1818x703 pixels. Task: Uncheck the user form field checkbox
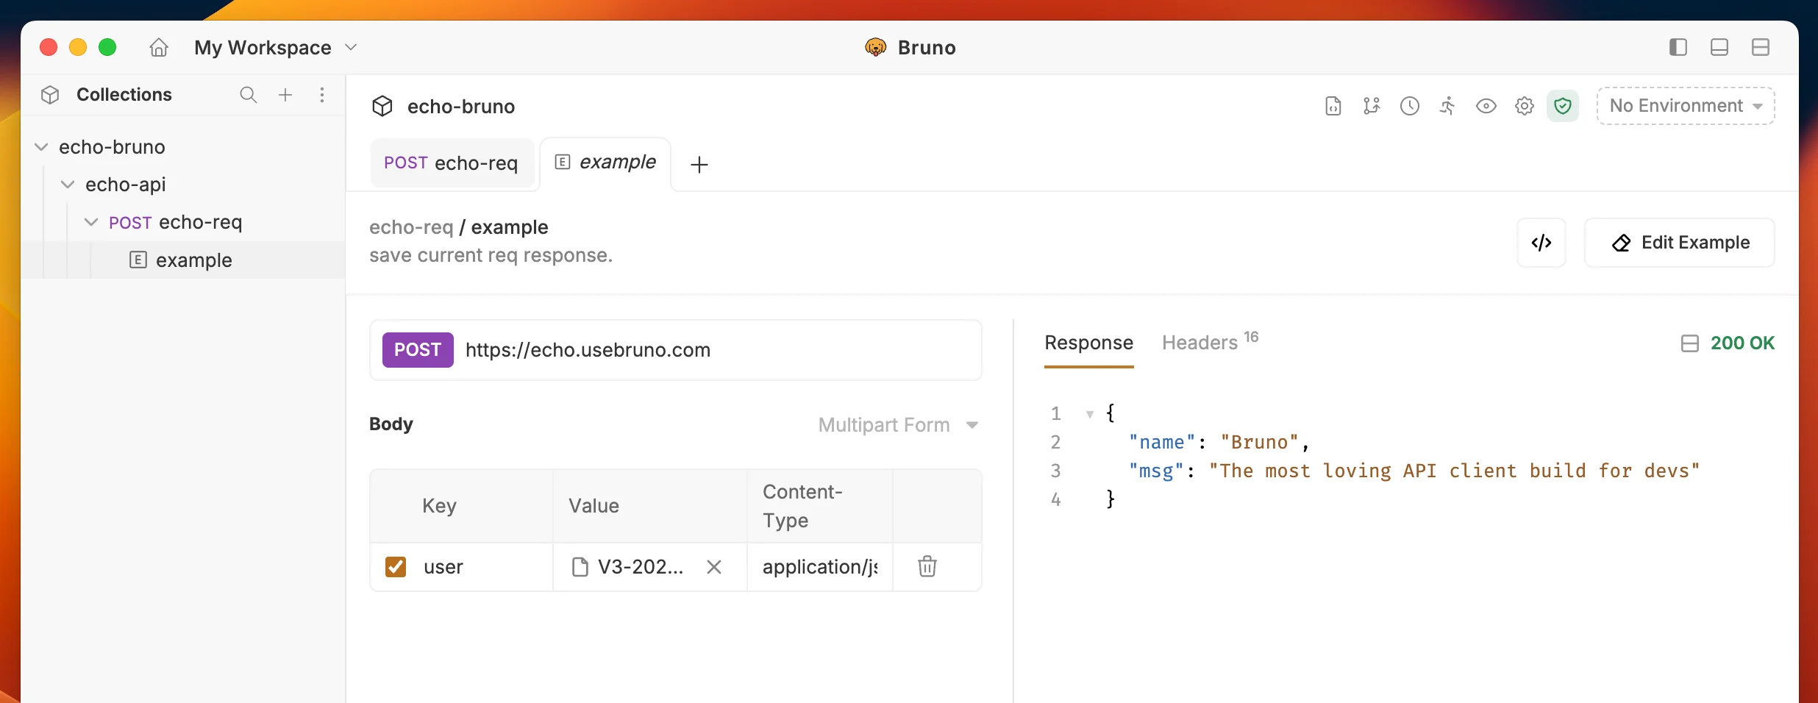(396, 566)
